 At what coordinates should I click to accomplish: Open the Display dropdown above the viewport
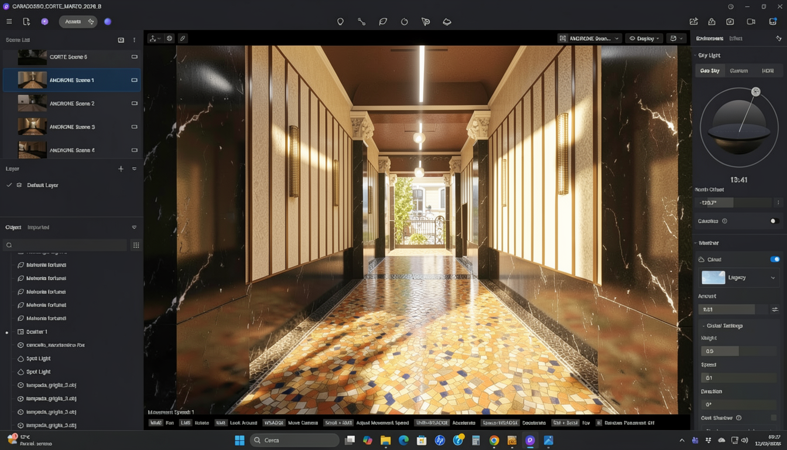[x=644, y=39]
